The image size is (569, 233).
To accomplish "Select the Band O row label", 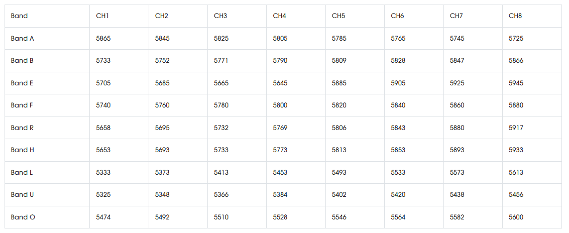I will (x=23, y=217).
